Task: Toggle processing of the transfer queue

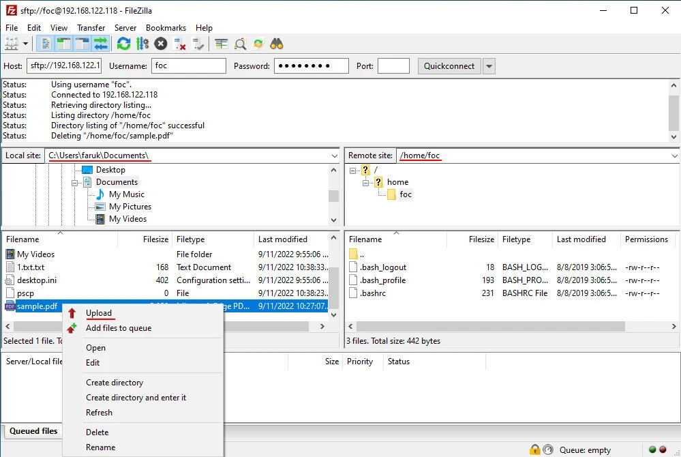Action: point(142,44)
